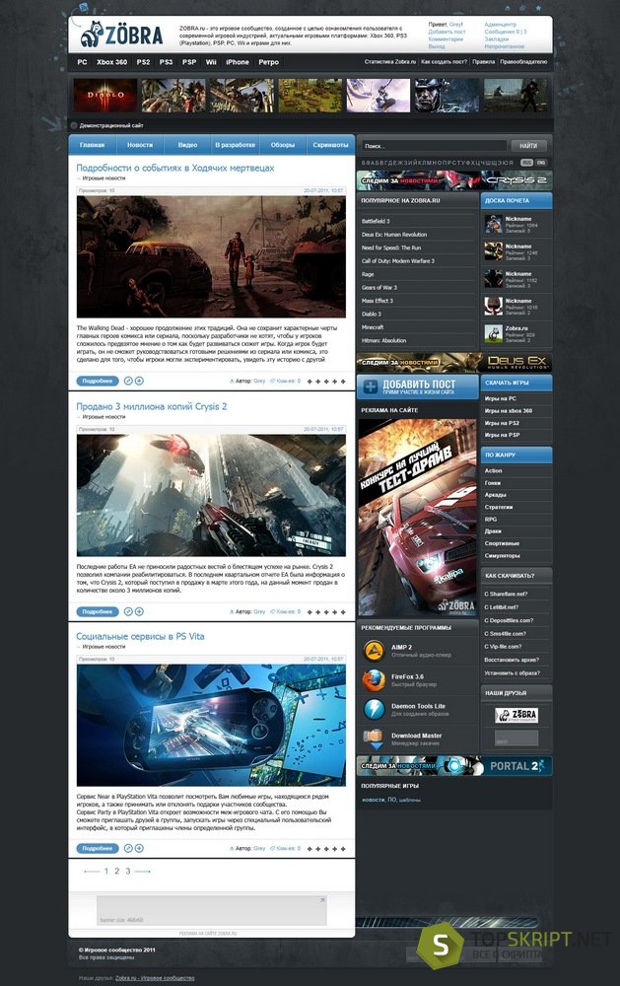The image size is (620, 986).
Task: Click the plus icon on Добавить пост banner
Action: [371, 387]
